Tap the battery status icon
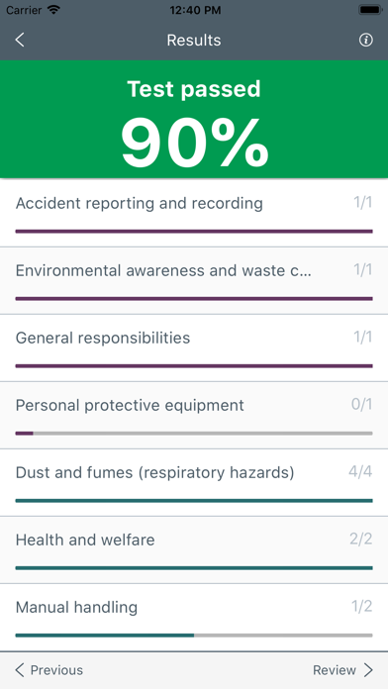Viewport: 388px width, 689px height. pos(370,10)
